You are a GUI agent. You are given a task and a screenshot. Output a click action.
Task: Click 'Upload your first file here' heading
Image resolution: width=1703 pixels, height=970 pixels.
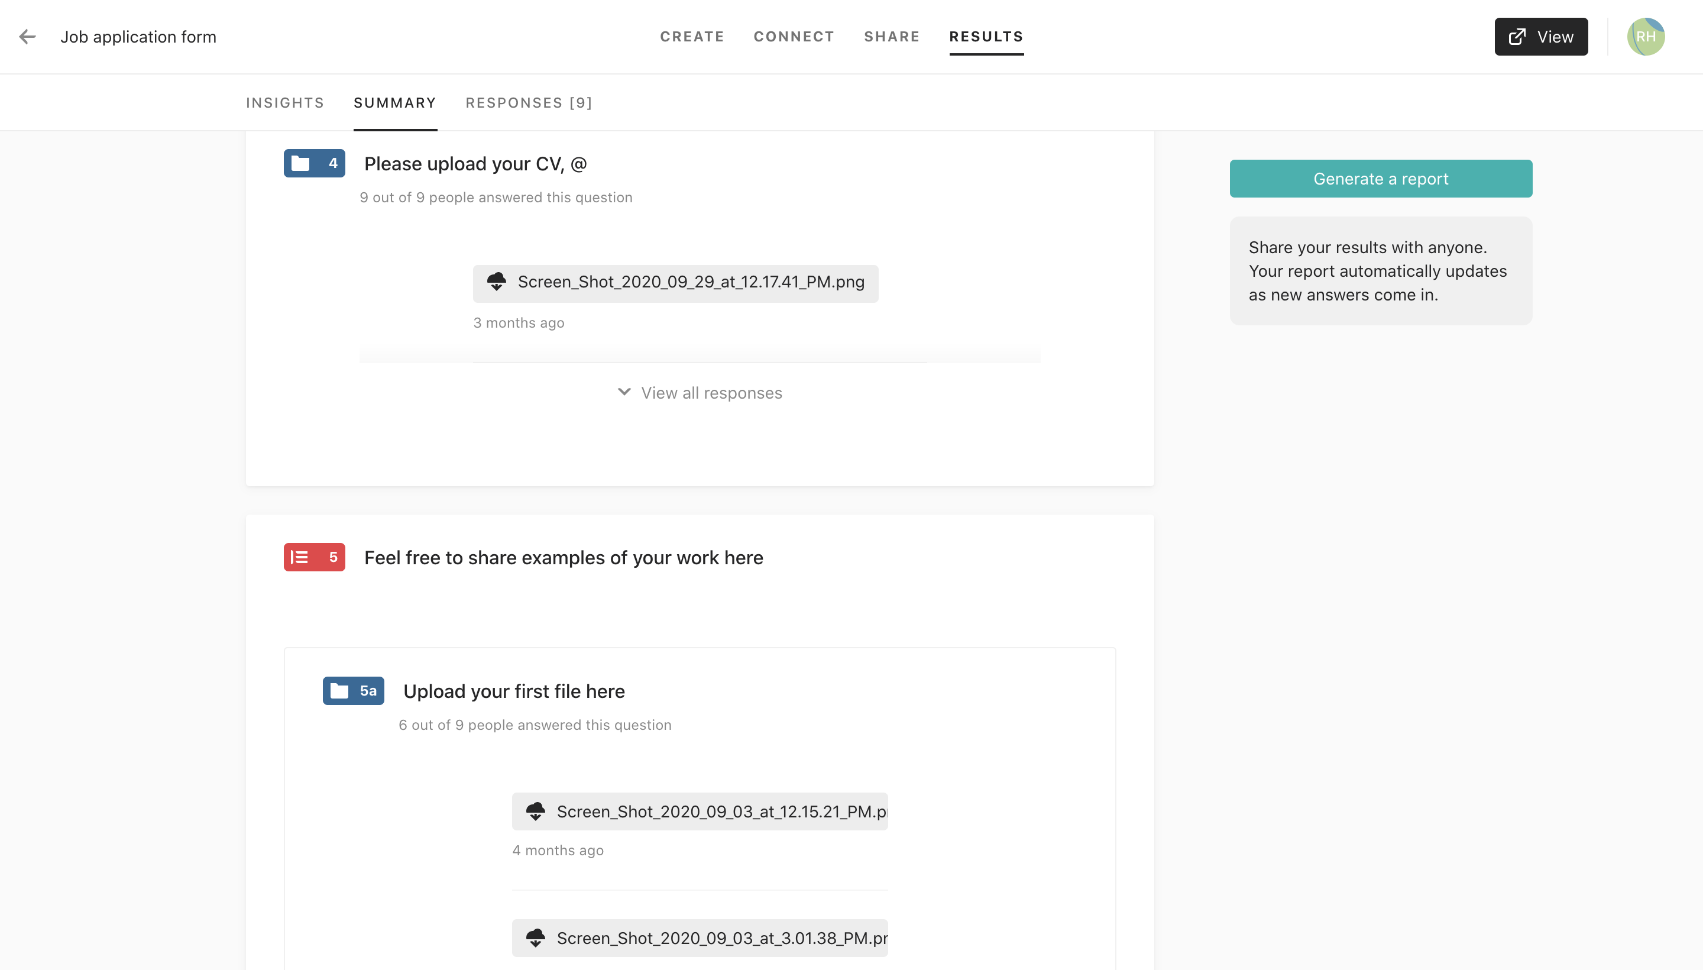point(514,691)
